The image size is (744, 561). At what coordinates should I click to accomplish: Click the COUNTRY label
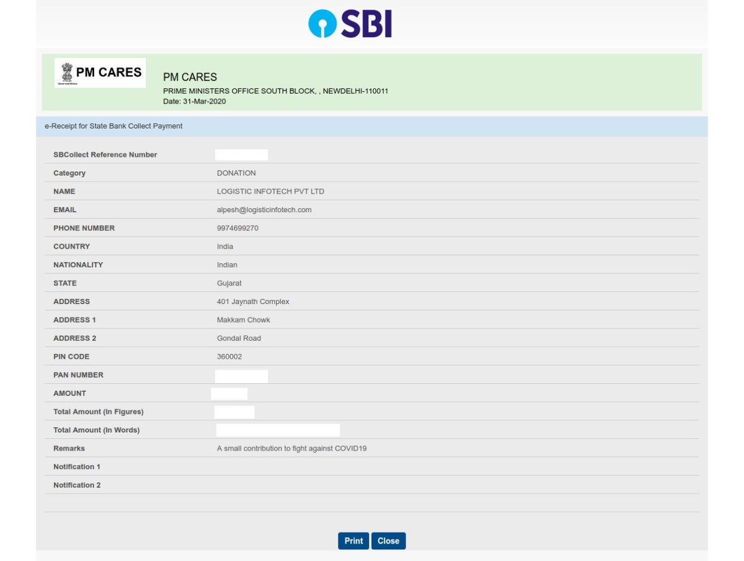coord(71,246)
